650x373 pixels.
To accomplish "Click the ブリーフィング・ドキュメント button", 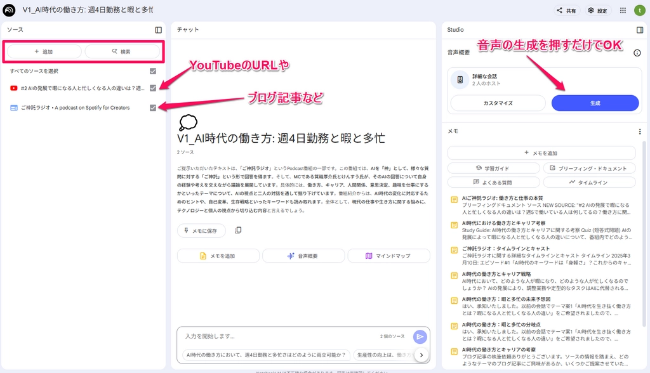I will pos(589,168).
